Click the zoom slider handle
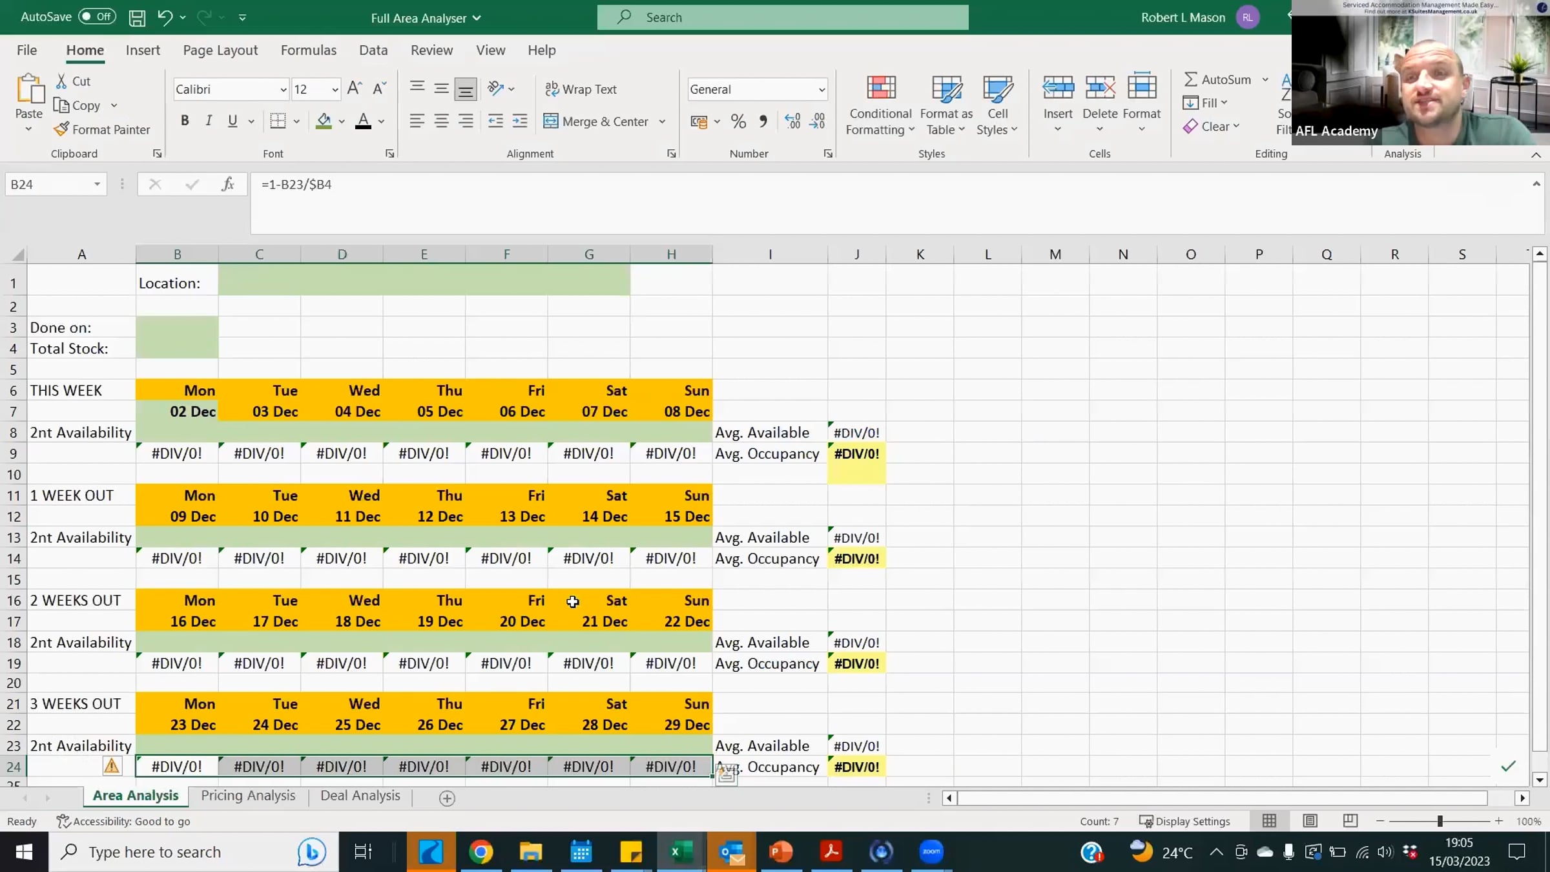This screenshot has height=872, width=1550. tap(1440, 821)
